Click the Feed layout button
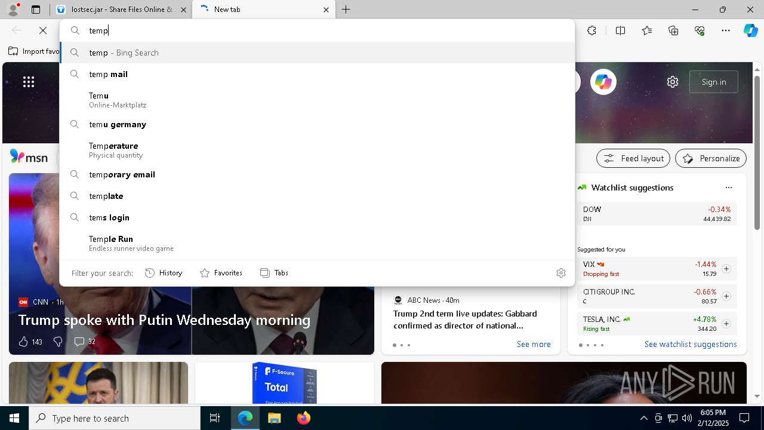Image resolution: width=764 pixels, height=430 pixels. (633, 158)
